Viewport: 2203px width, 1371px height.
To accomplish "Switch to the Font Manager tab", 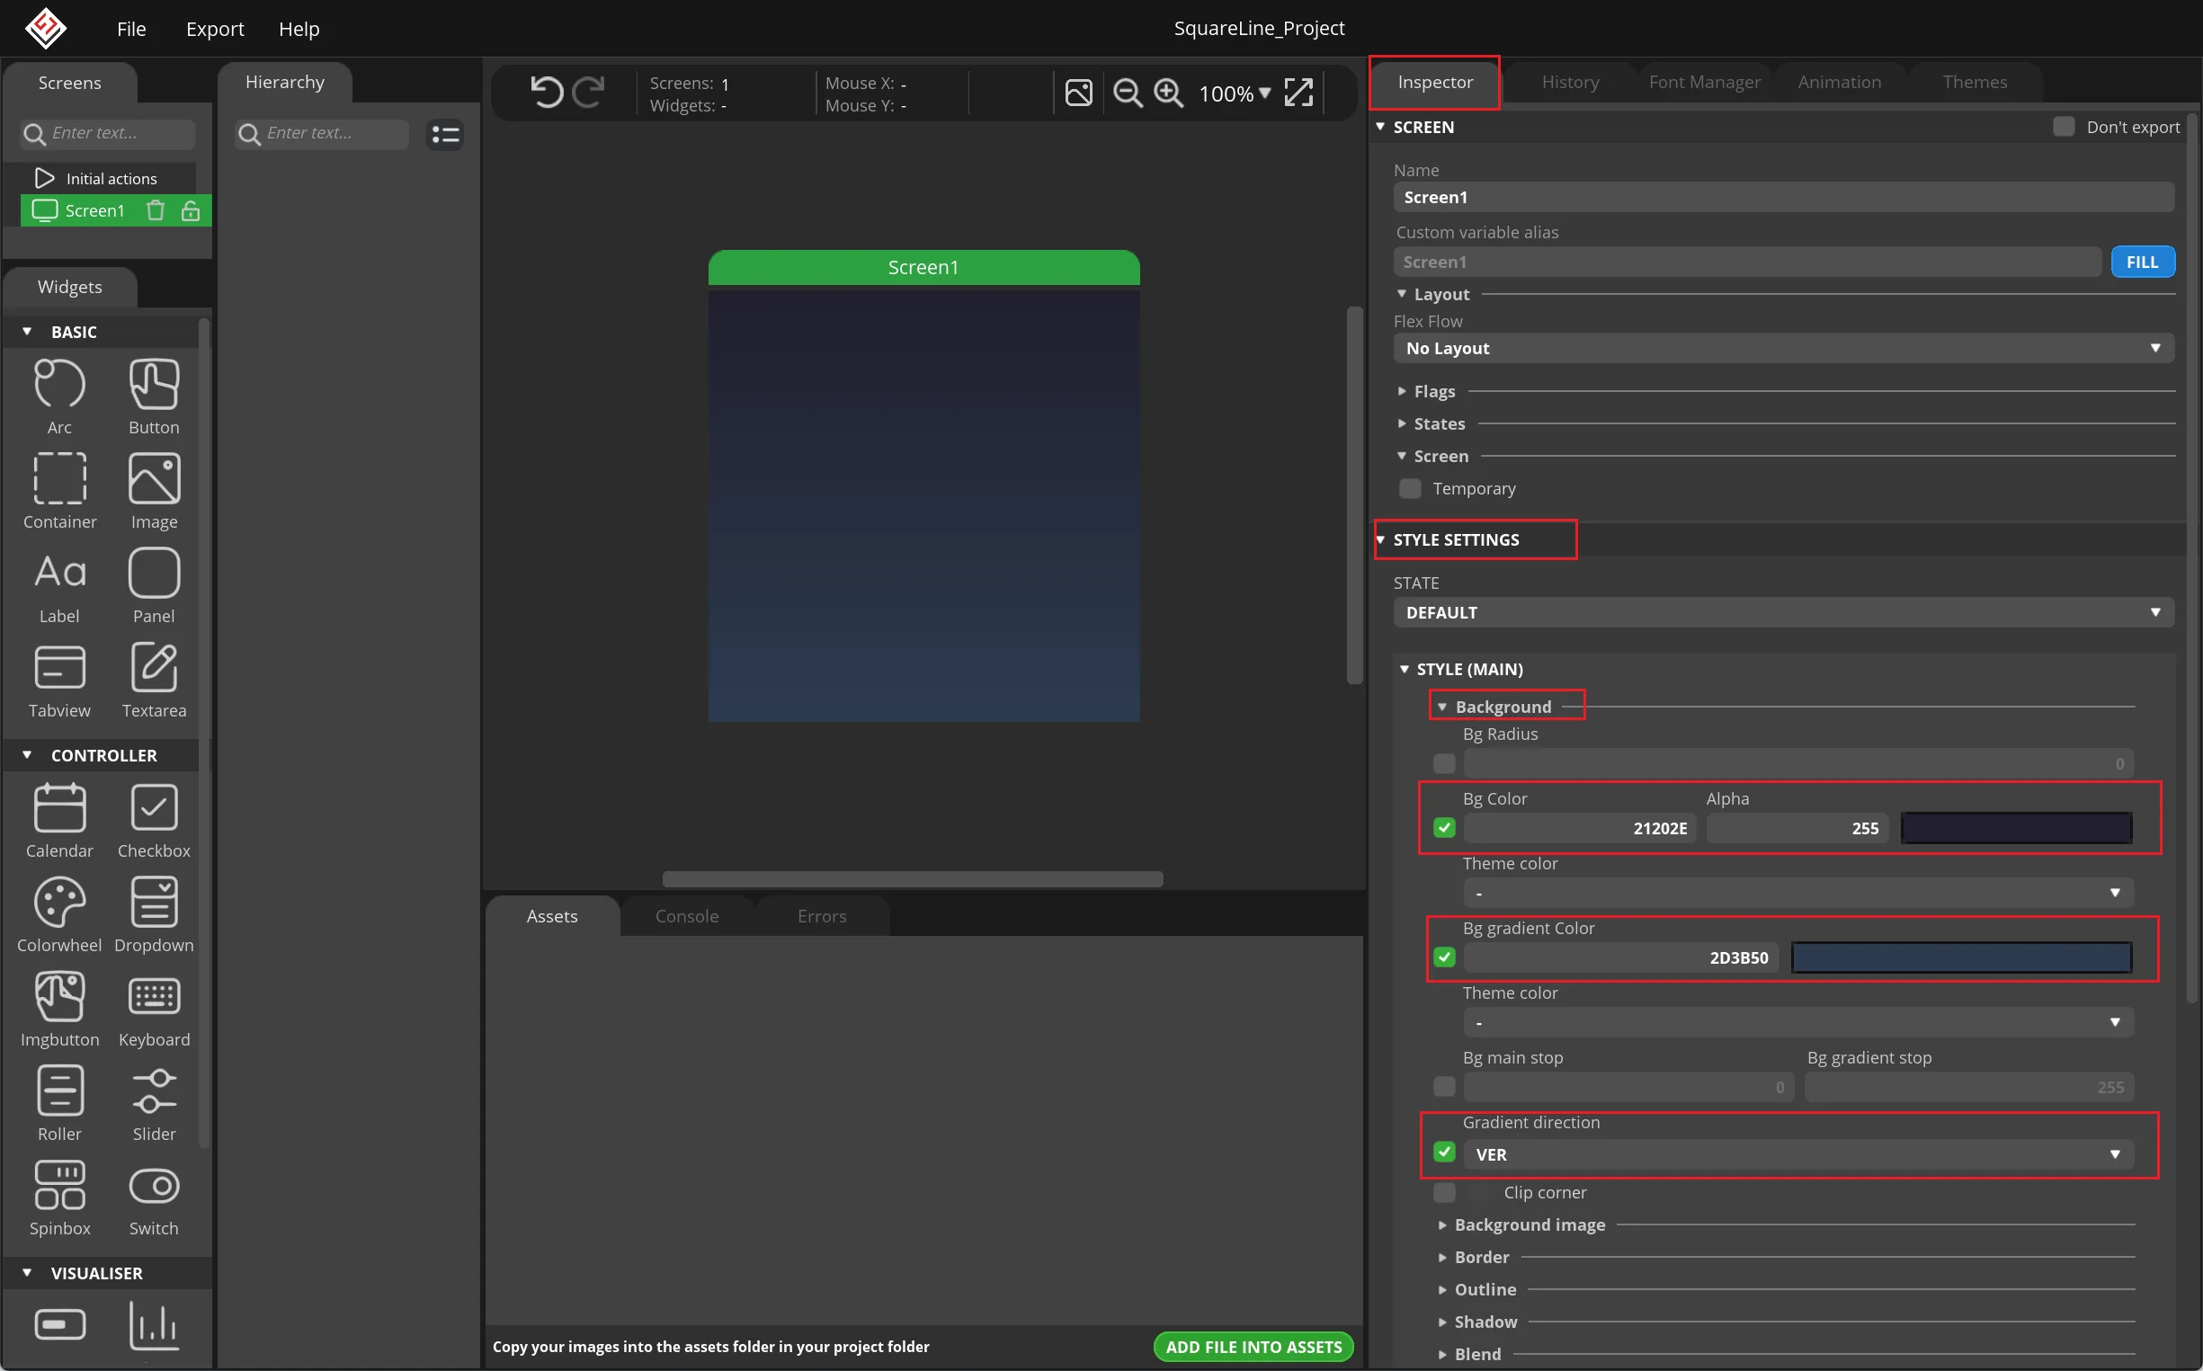I will click(x=1704, y=82).
